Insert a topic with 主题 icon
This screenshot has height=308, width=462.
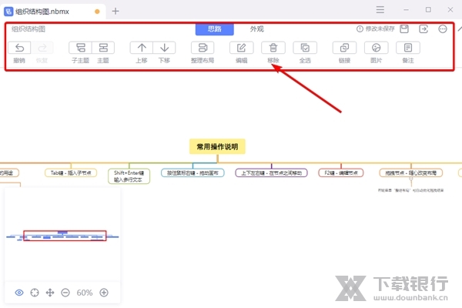103,48
